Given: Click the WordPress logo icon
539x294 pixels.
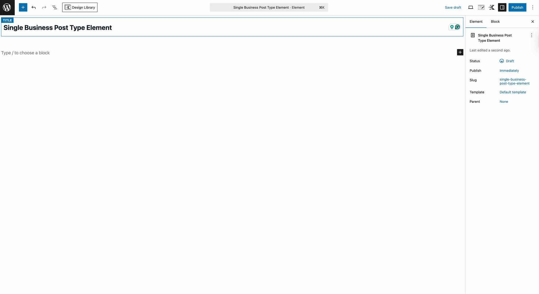Looking at the screenshot, I should point(7,7).
